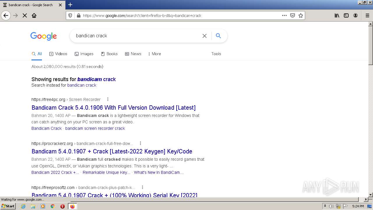Image resolution: width=373 pixels, height=210 pixels.
Task: Open 'Bandicam Crack 5.4.0.1906 With Full Version' result
Action: (114, 108)
